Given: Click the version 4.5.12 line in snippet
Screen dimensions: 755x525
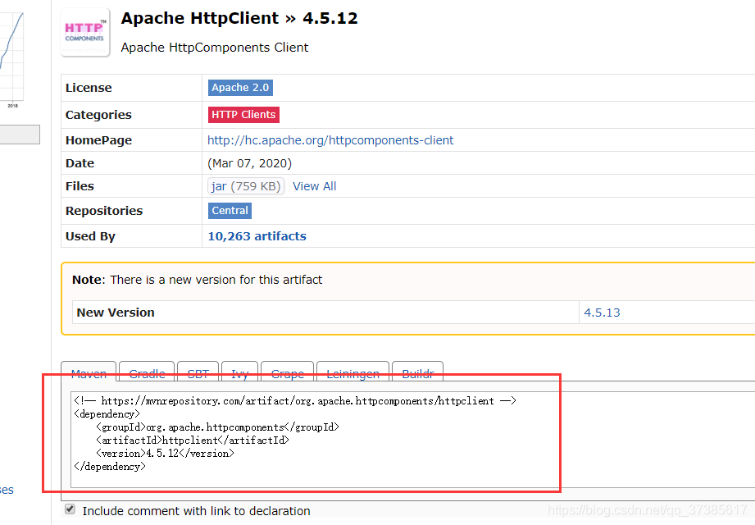Looking at the screenshot, I should coord(165,454).
